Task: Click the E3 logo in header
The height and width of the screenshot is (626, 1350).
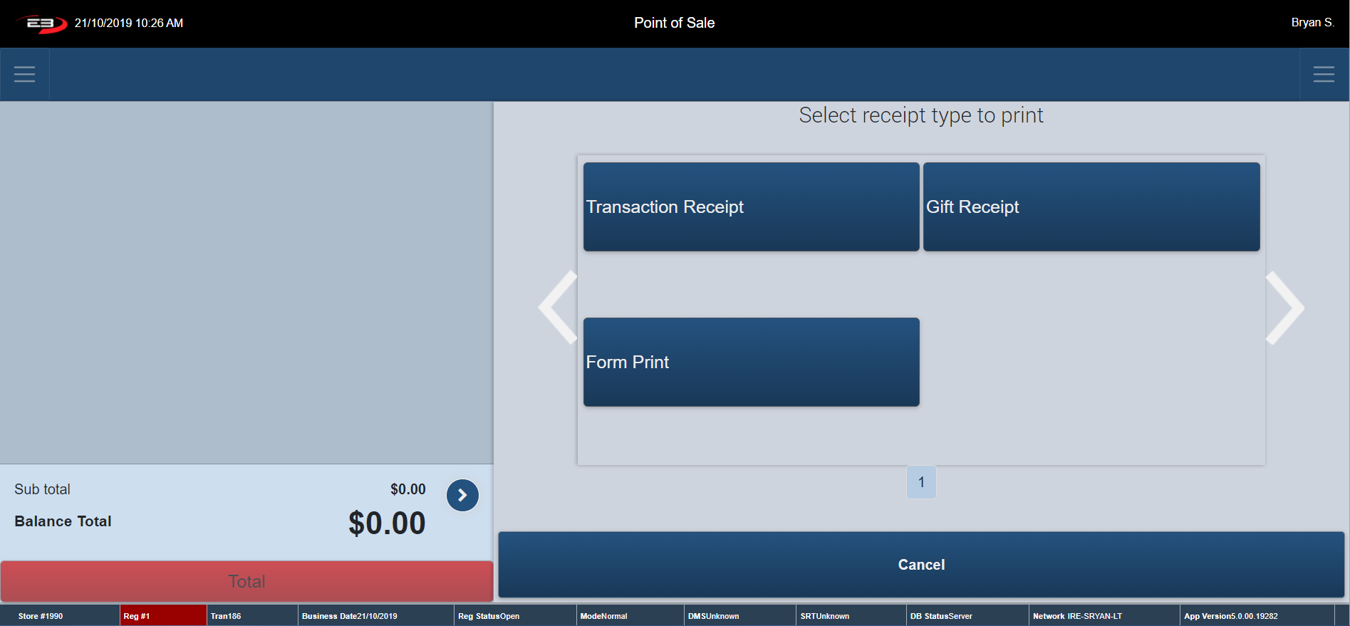Action: (42, 24)
